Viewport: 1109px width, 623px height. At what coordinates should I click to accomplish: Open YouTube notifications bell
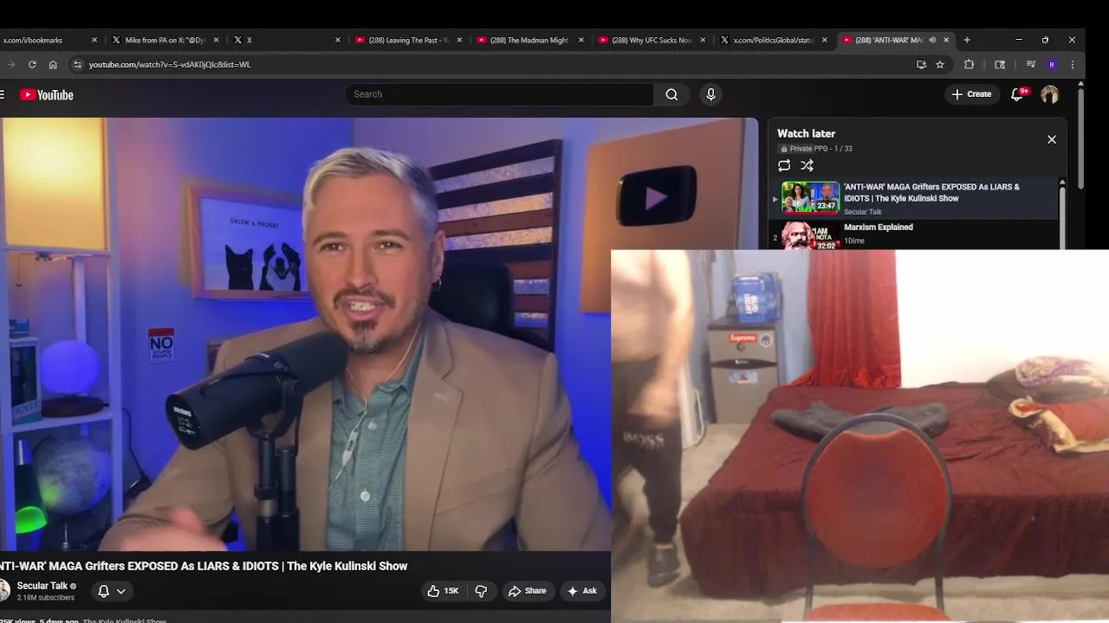[1017, 94]
